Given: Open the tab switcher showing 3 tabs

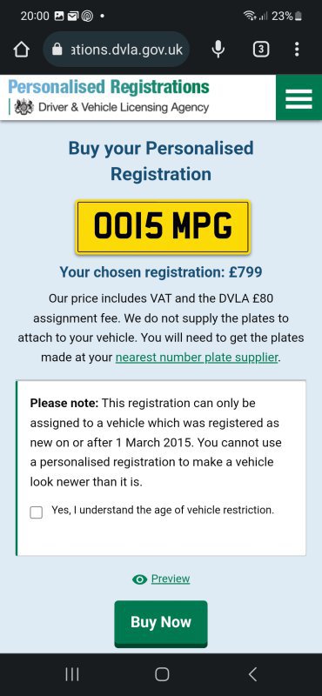Looking at the screenshot, I should [x=261, y=50].
